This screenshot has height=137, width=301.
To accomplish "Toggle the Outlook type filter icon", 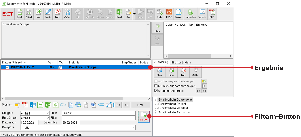I will click(33, 105).
